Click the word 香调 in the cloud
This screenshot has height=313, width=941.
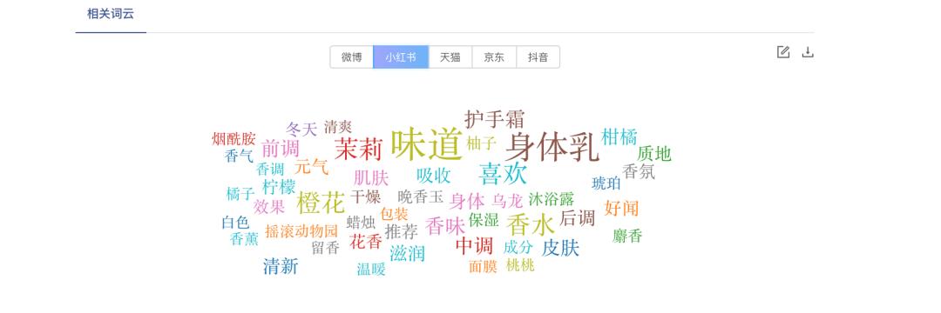pyautogui.click(x=270, y=169)
